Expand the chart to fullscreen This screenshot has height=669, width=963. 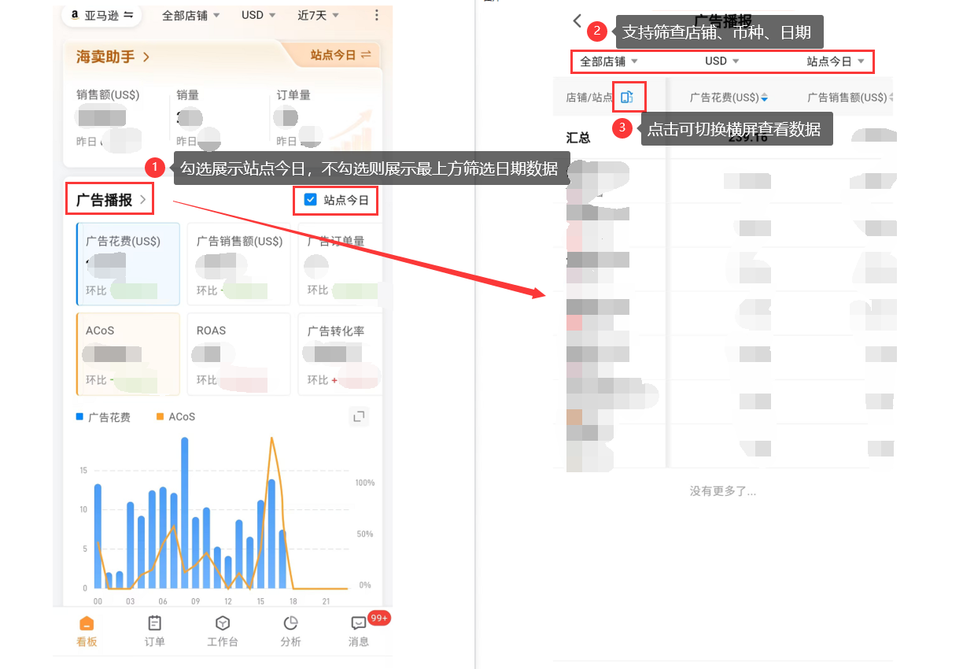359,416
